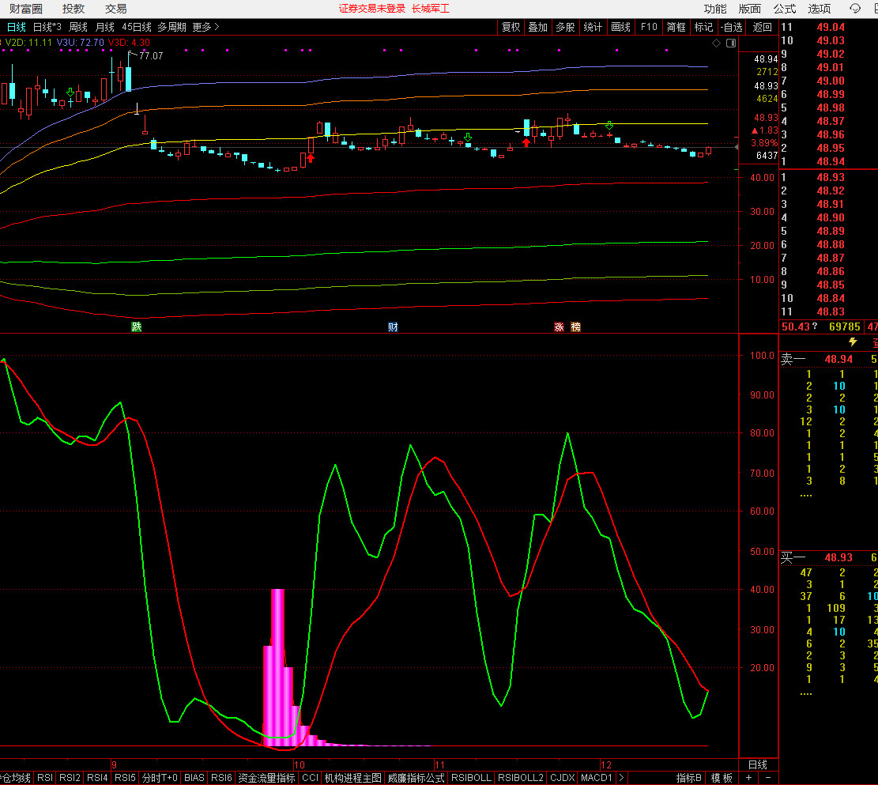878x785 pixels.
Task: Switch to the 周线 period tab
Action: tap(77, 27)
